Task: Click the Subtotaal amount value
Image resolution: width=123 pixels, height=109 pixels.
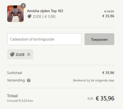Action: tap(108, 73)
